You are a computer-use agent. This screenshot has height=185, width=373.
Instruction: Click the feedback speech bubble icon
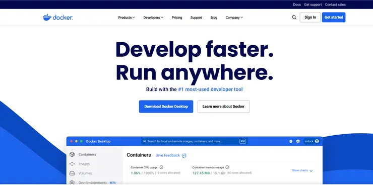pos(184,155)
